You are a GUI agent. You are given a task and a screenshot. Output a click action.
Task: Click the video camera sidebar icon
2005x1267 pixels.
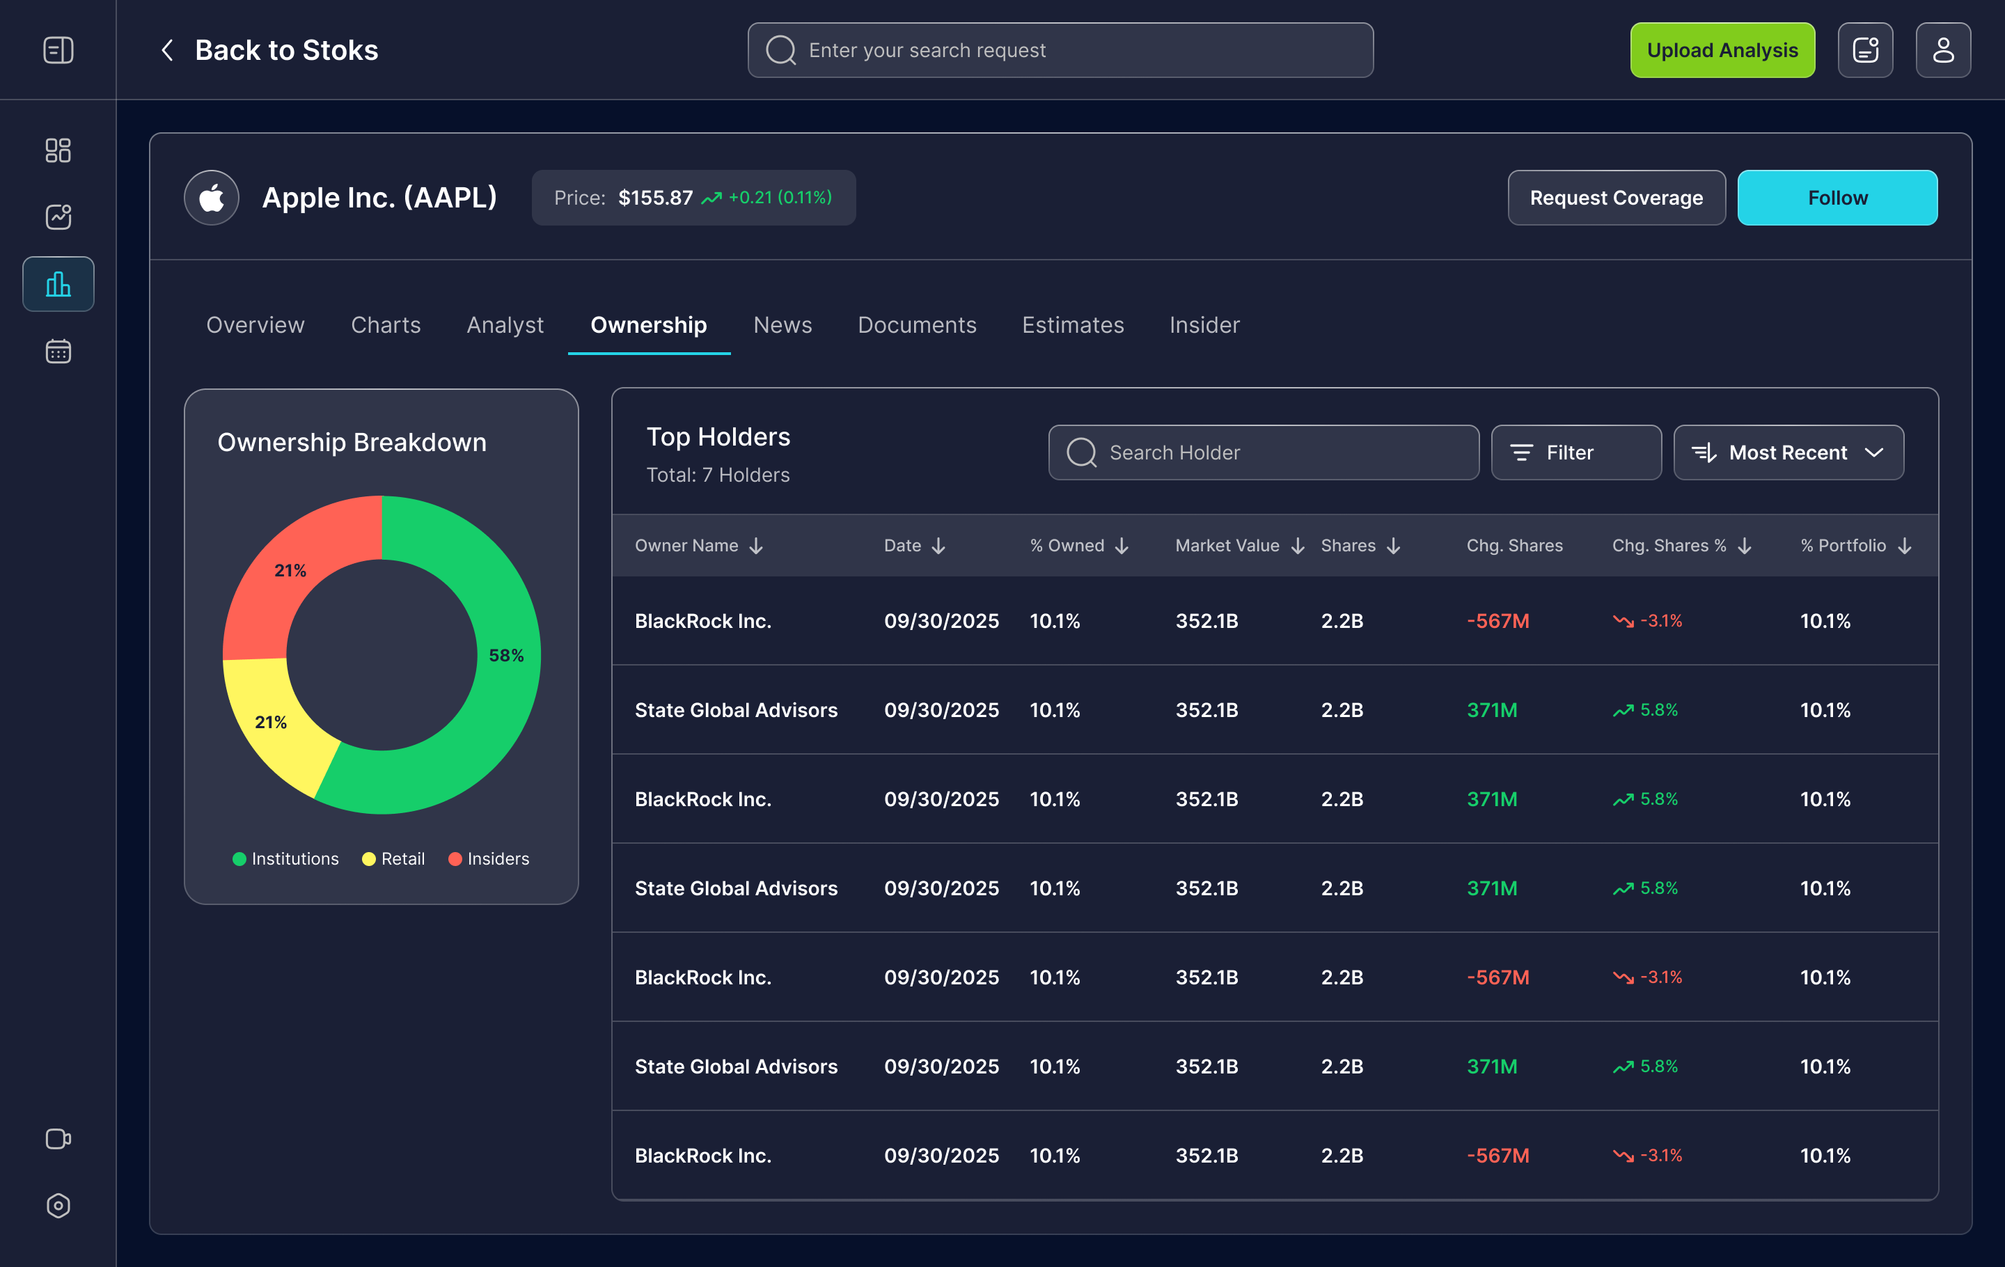coord(58,1138)
